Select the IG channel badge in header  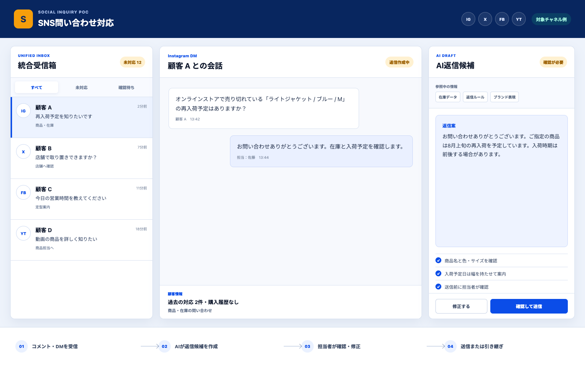[x=468, y=19]
